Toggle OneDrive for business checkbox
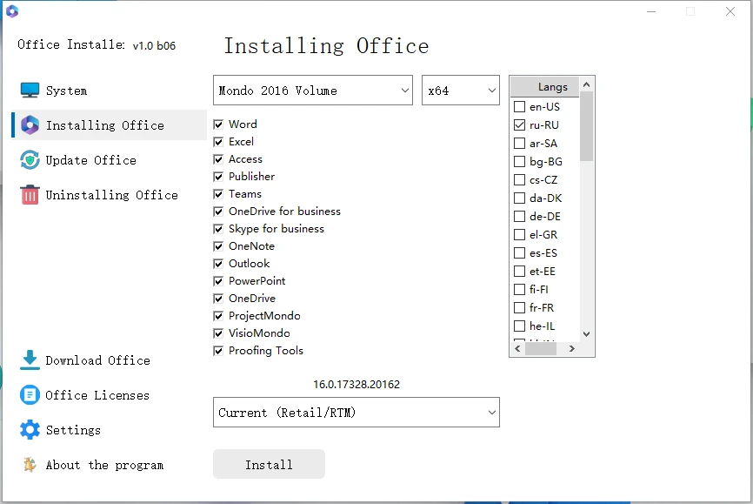The width and height of the screenshot is (753, 504). 218,212
